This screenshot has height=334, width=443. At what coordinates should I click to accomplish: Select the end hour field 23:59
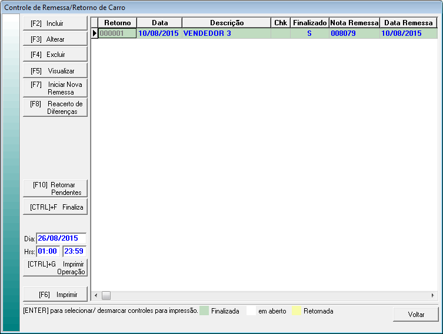74,251
